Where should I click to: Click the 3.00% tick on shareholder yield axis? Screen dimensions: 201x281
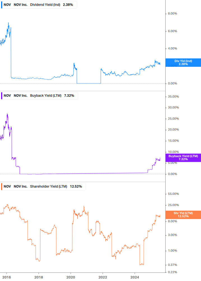pos(172,235)
